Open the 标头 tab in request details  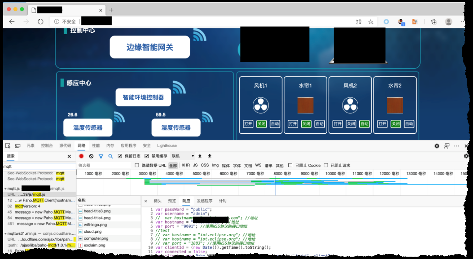157,201
